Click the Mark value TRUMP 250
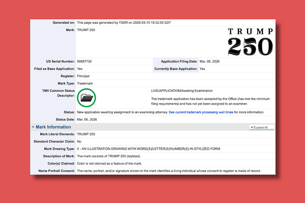The width and height of the screenshot is (305, 203). (86, 30)
